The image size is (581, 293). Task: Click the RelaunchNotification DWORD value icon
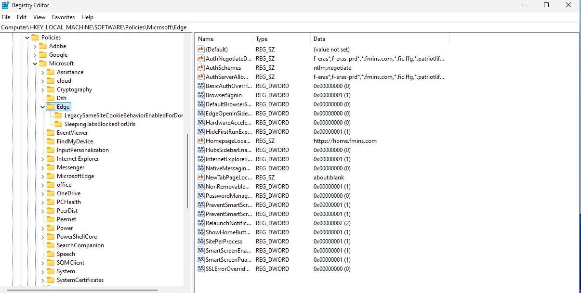(201, 223)
